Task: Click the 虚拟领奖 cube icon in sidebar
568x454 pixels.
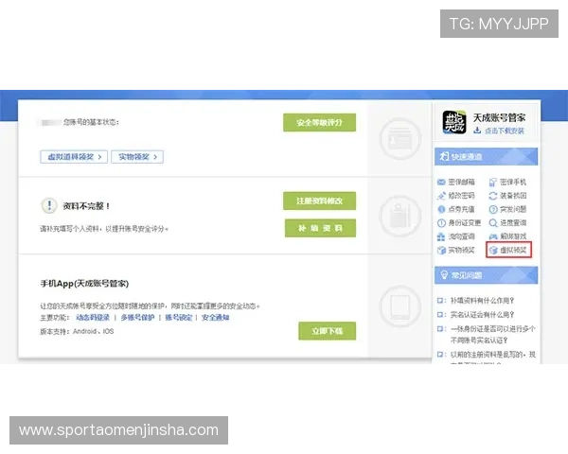Action: [x=493, y=250]
